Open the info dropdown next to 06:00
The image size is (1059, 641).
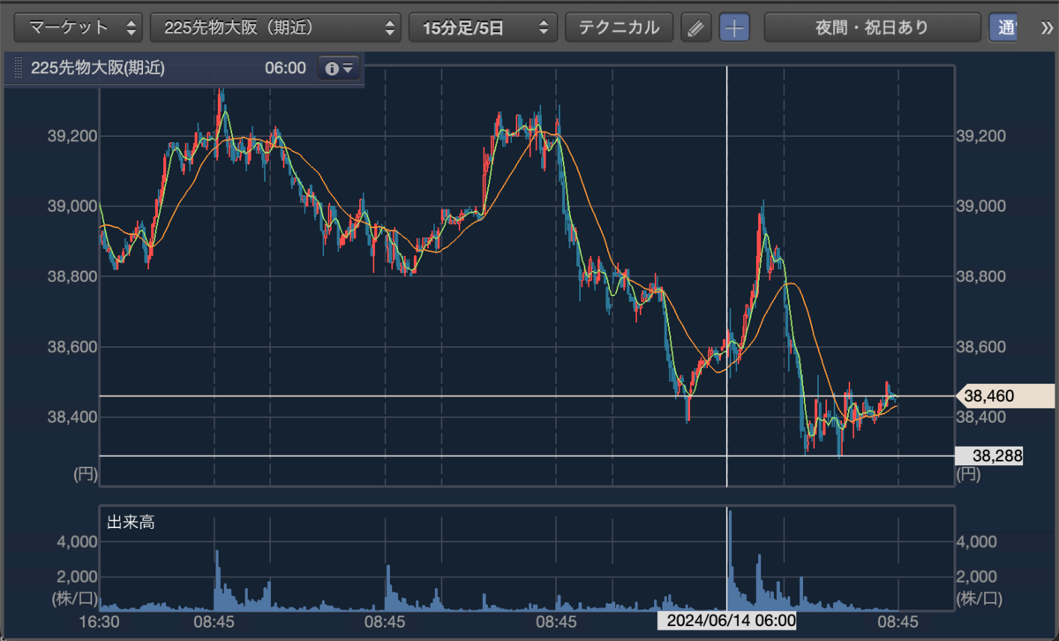(339, 68)
